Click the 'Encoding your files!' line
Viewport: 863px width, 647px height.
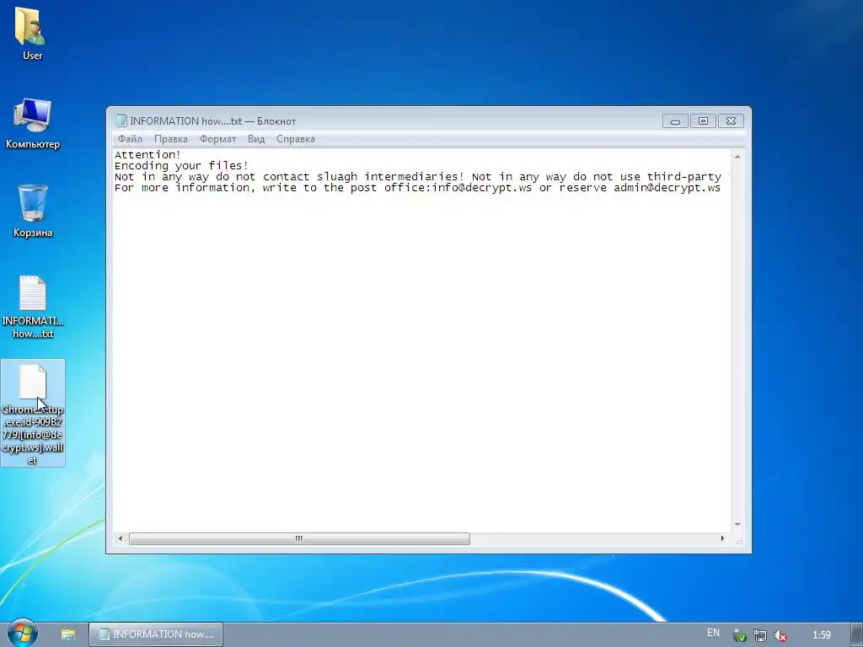[x=182, y=166]
